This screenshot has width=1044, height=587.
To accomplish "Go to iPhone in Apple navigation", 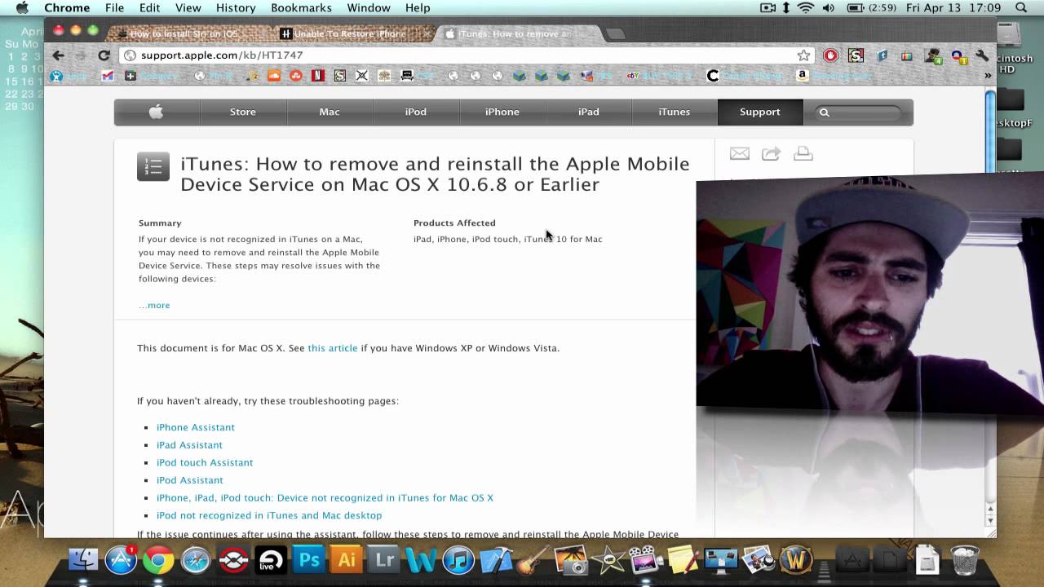I will point(502,112).
